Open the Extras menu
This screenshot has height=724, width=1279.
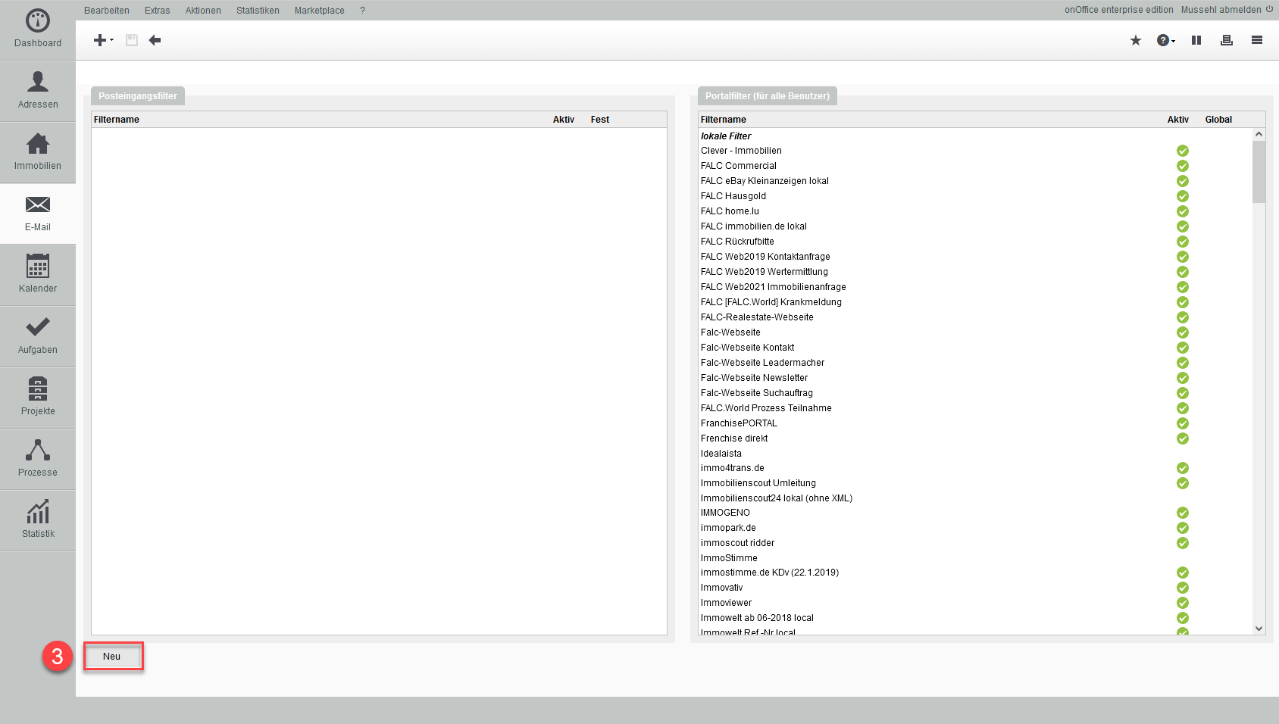click(x=157, y=11)
